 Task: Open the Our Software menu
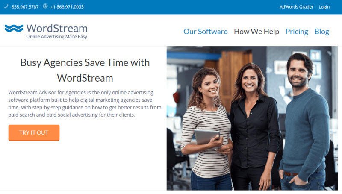coord(206,32)
